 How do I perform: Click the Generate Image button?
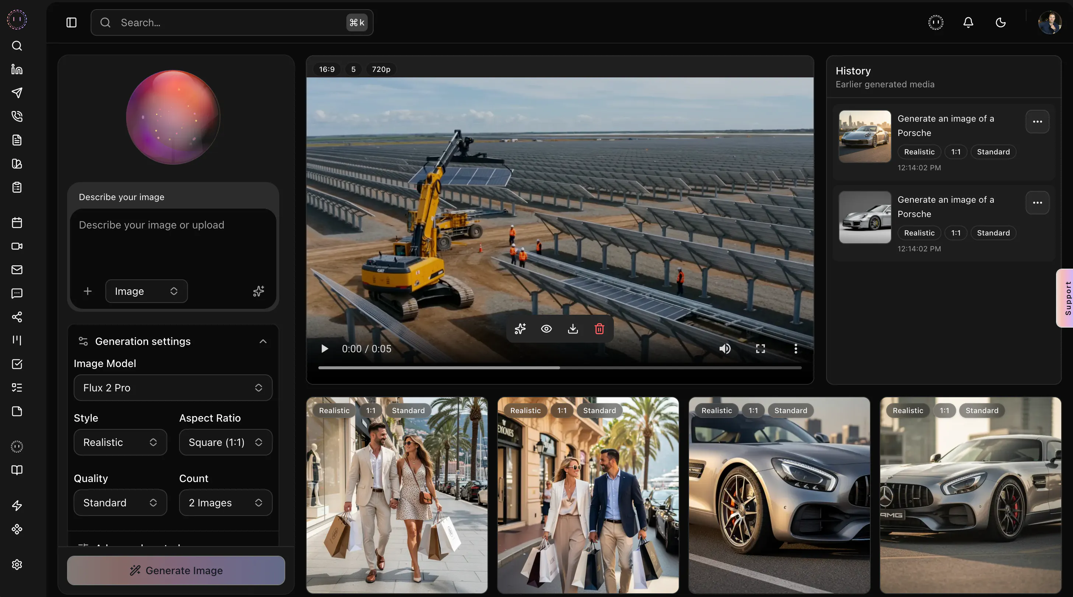[x=176, y=570]
